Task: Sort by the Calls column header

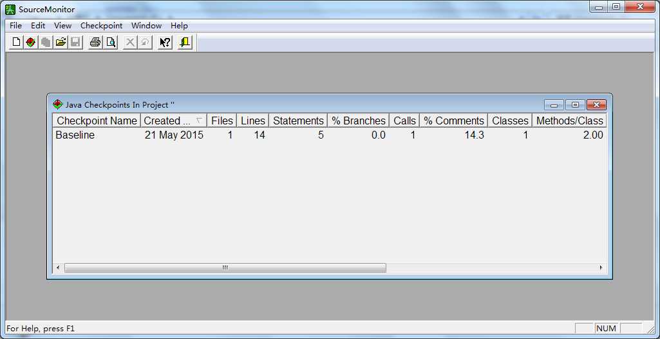Action: coord(404,121)
